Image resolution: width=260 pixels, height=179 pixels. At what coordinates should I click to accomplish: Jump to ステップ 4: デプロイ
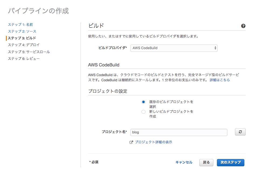point(24,45)
